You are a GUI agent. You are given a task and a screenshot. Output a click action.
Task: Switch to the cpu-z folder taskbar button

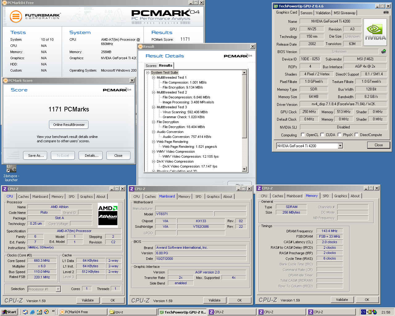(133, 312)
